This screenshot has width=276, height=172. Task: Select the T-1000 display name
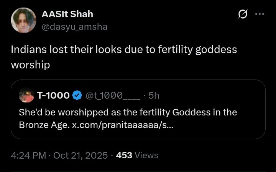(x=53, y=96)
